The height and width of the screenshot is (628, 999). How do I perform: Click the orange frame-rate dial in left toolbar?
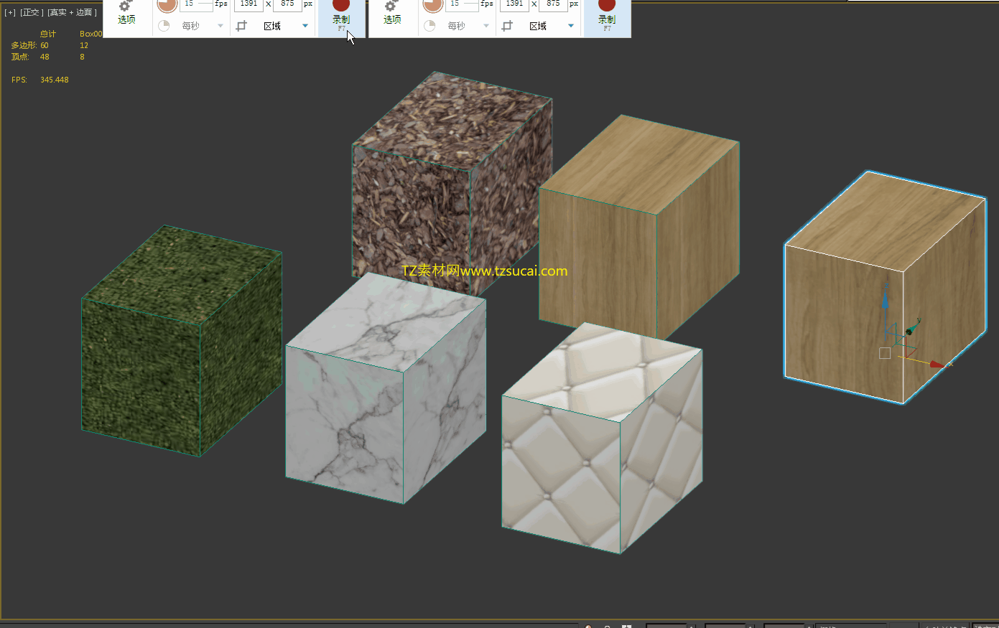coord(167,5)
